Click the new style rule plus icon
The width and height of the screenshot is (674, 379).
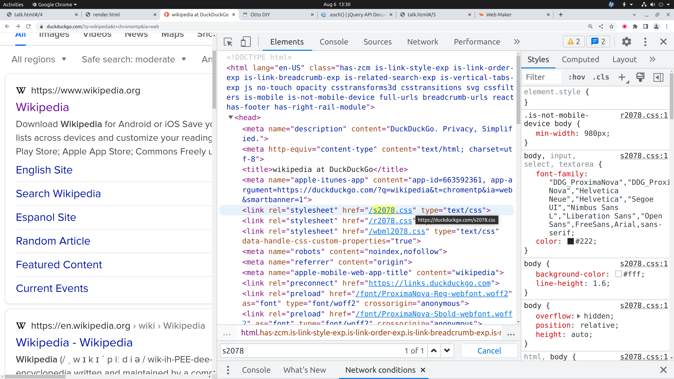click(622, 77)
